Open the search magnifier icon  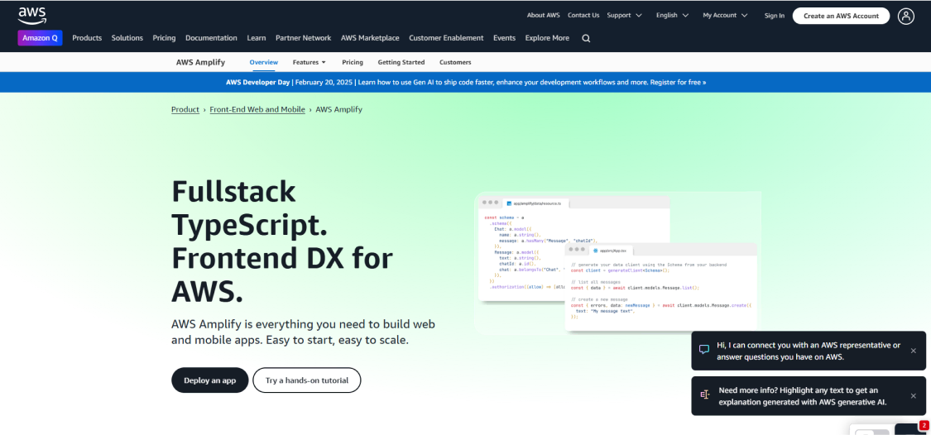586,38
